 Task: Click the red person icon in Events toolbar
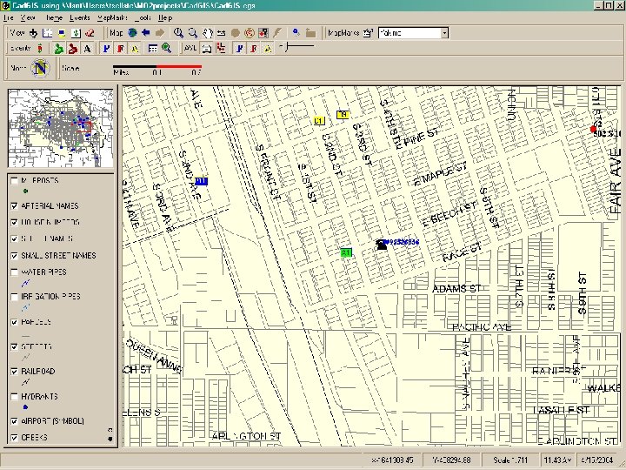73,49
